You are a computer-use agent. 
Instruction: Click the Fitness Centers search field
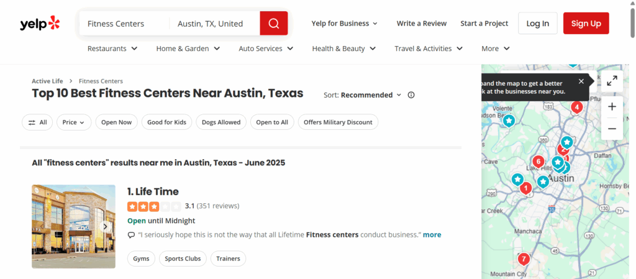(124, 24)
